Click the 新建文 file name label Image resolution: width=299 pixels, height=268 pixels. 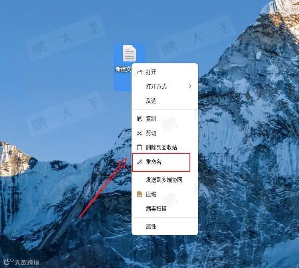[x=123, y=69]
